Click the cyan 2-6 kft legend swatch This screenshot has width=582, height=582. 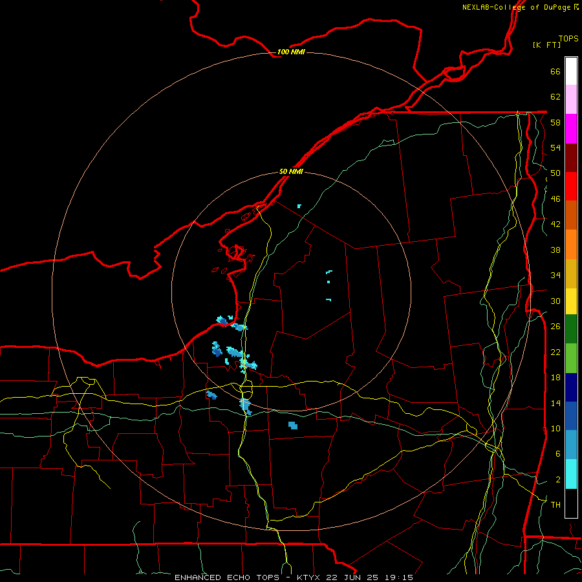point(571,474)
